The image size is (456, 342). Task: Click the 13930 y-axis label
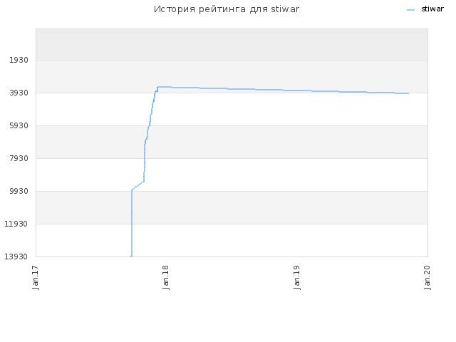point(16,256)
